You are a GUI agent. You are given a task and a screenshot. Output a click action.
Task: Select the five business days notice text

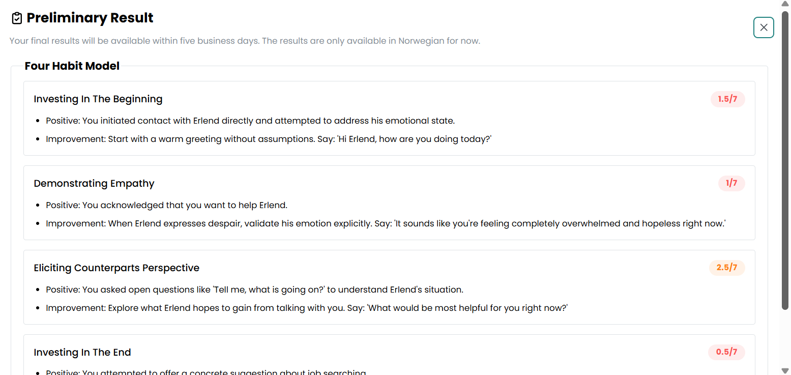coord(244,41)
